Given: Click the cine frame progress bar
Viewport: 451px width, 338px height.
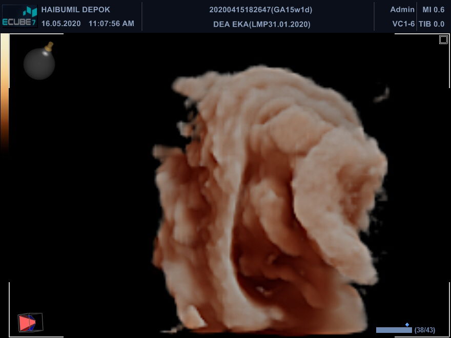Looking at the screenshot, I should click(394, 330).
